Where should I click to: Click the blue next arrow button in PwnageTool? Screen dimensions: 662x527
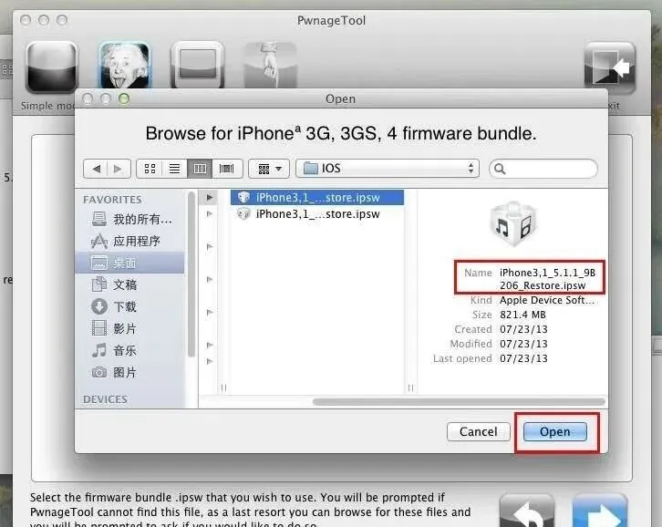pos(599,510)
